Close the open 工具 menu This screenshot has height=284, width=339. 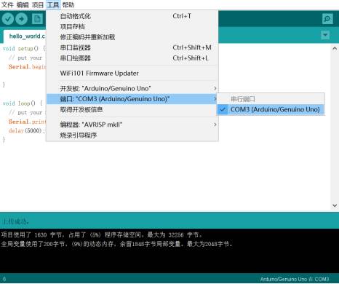point(53,4)
